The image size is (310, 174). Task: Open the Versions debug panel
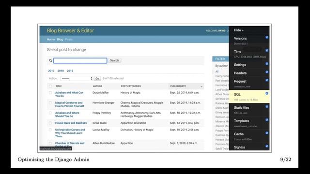240,39
